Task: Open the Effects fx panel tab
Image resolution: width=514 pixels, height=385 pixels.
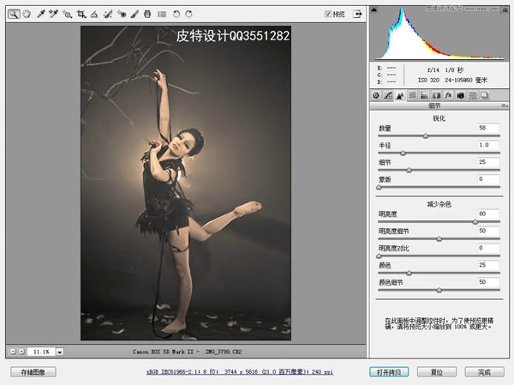Action: [448, 95]
